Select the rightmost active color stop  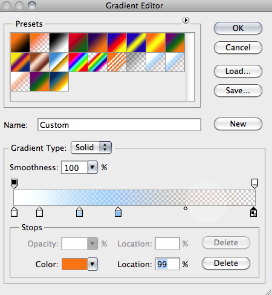tap(253, 211)
